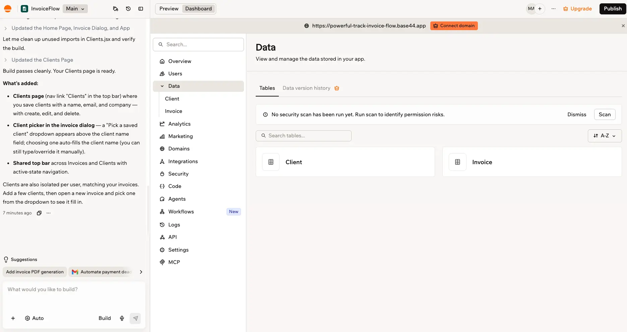Focus the Search tables field
Viewport: 627px width, 332px height.
pos(304,136)
